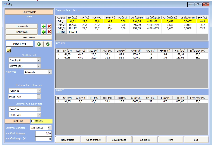Screen dimensions: 213x146
Task: Open the Pure Liquid fluid tube dropdown
Action: pos(39,60)
